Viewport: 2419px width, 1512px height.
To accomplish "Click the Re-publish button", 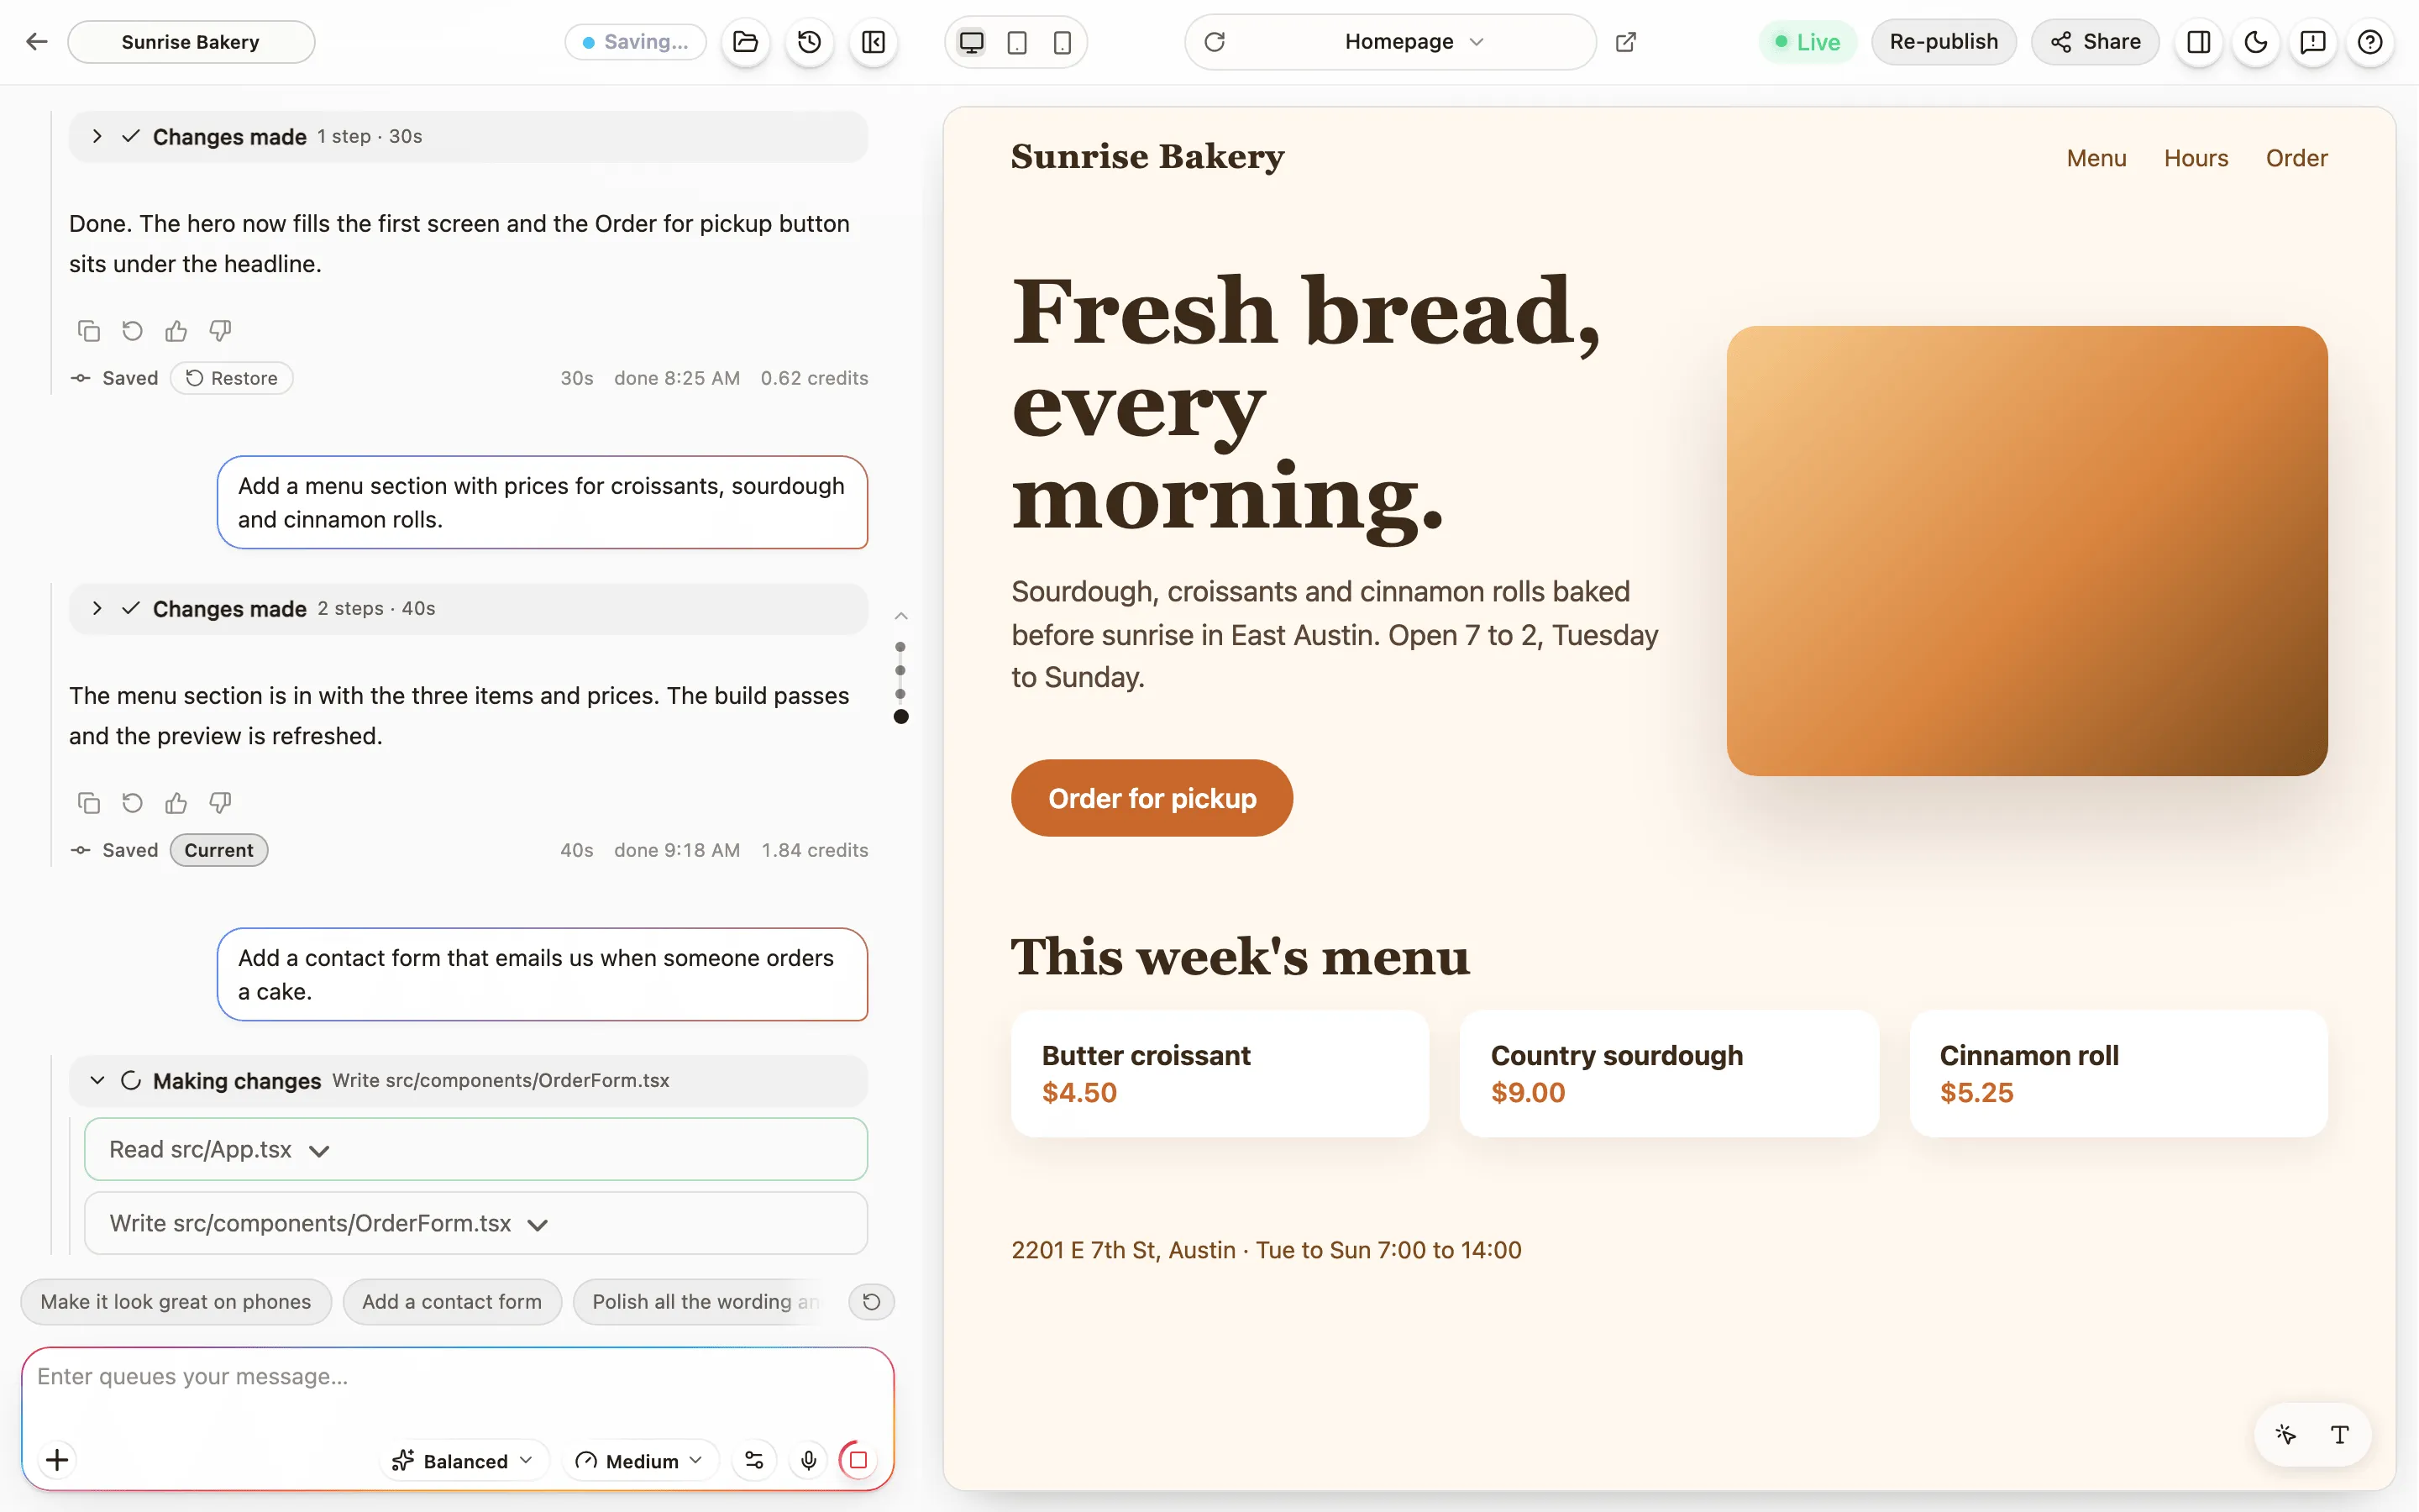I will [x=1944, y=42].
